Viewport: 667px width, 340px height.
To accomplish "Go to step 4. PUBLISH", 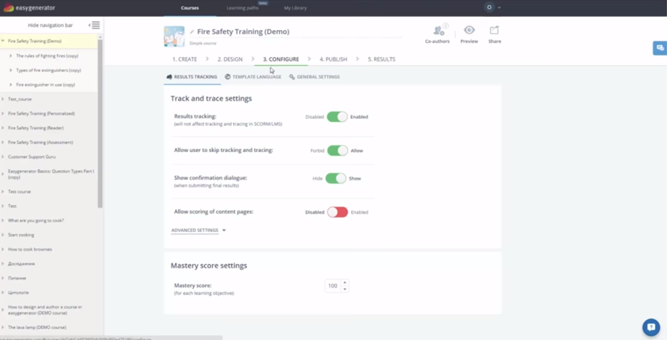I will tap(333, 59).
